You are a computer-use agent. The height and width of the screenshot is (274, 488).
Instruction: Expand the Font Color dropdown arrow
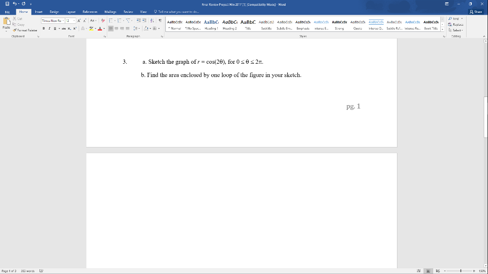click(104, 29)
